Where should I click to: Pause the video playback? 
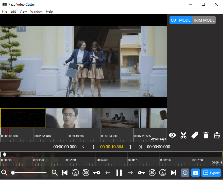click(x=119, y=173)
